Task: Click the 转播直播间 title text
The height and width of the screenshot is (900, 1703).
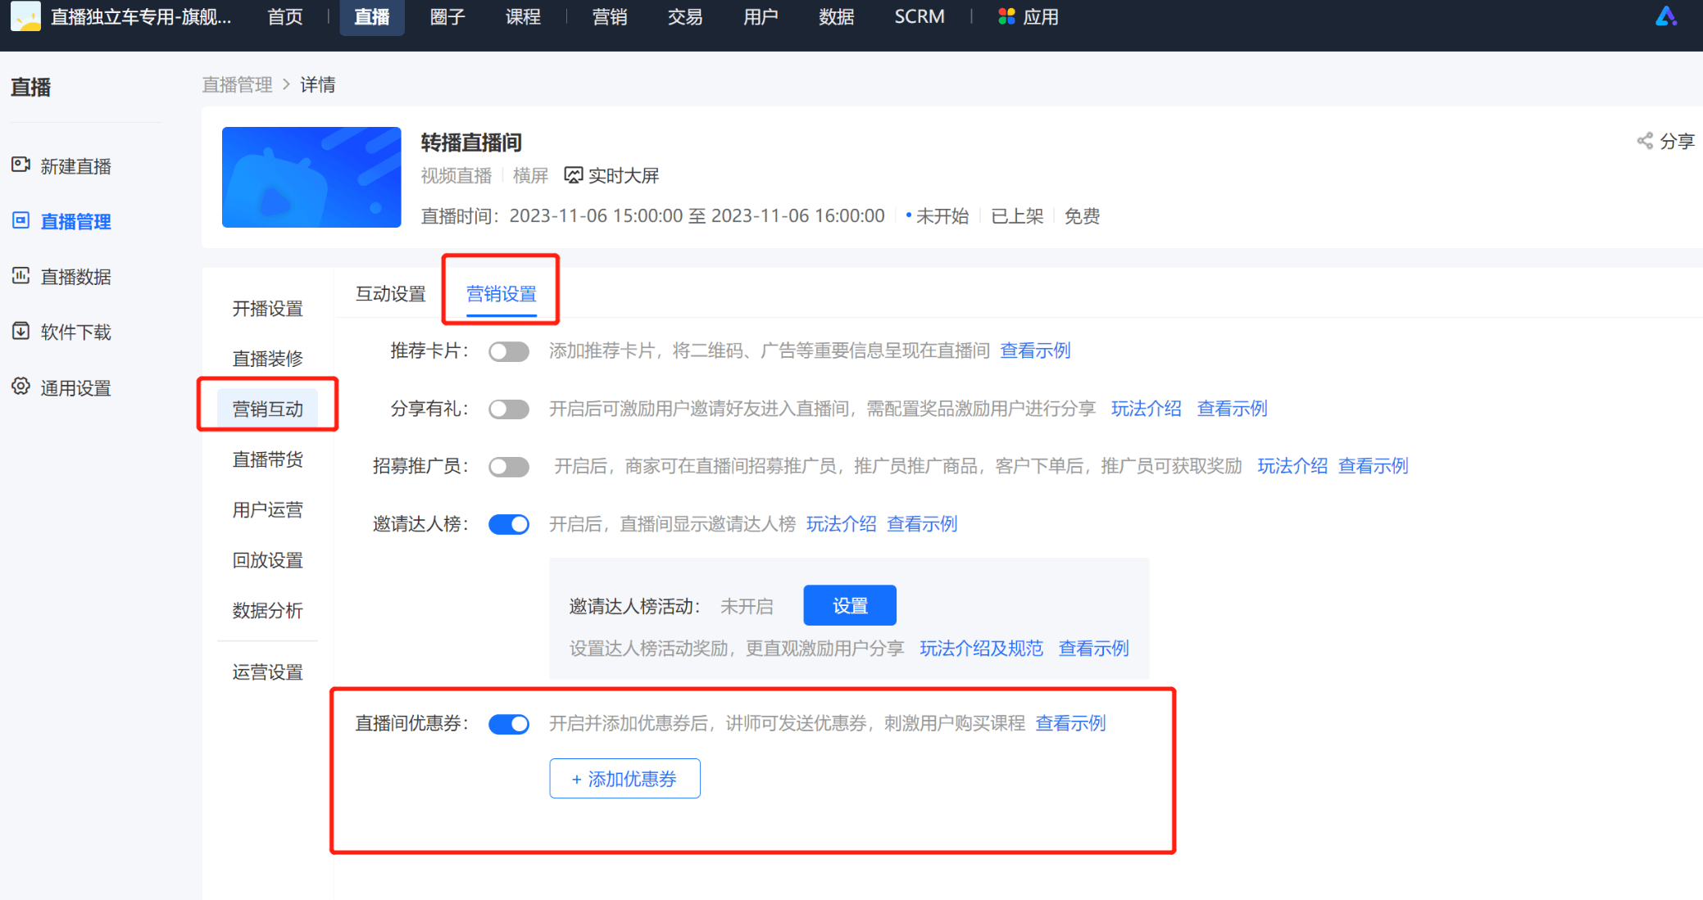Action: pos(471,142)
